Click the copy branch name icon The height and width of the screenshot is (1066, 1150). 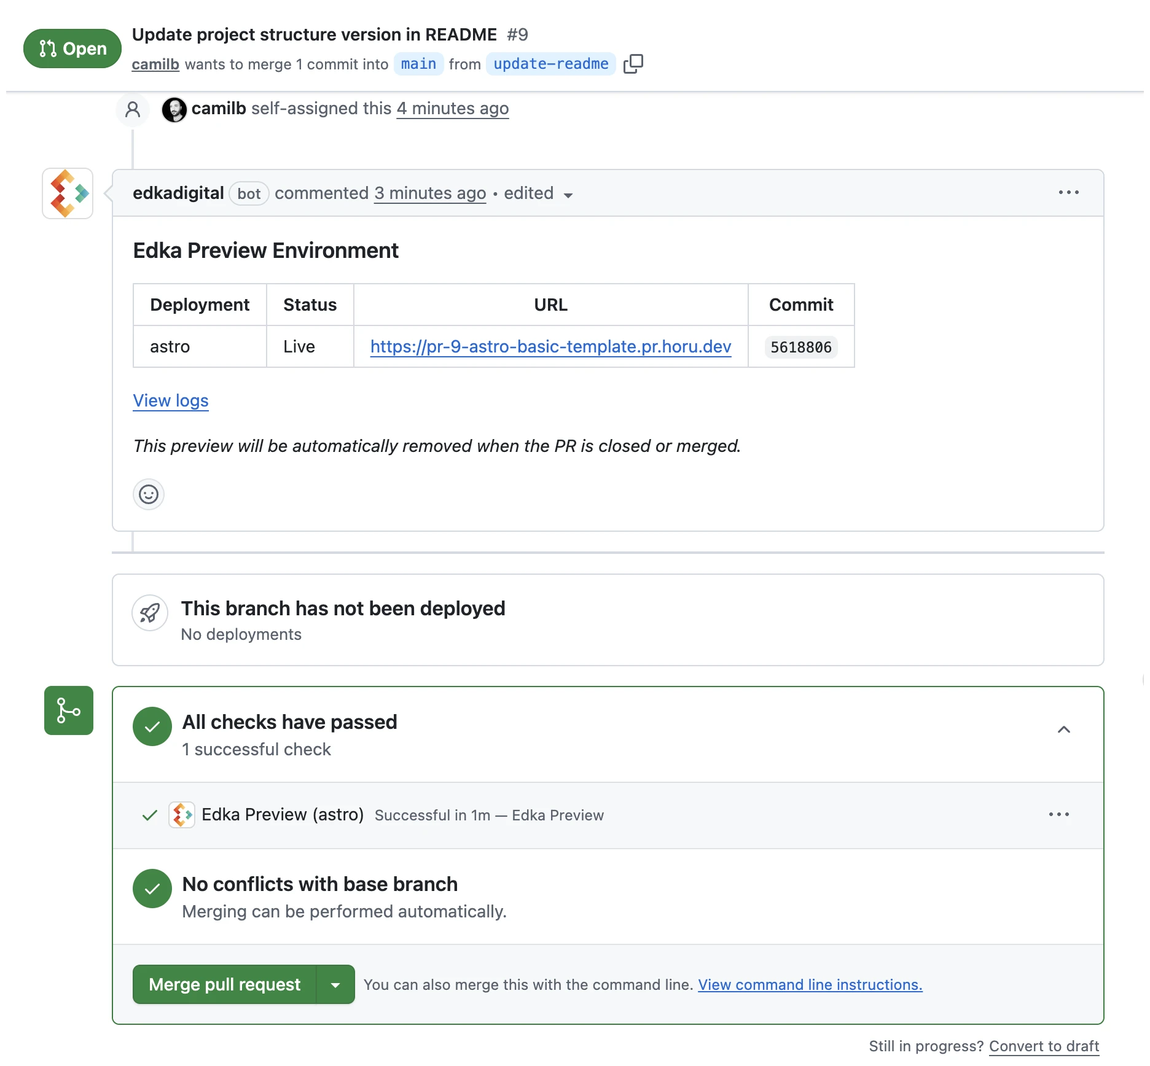[633, 64]
